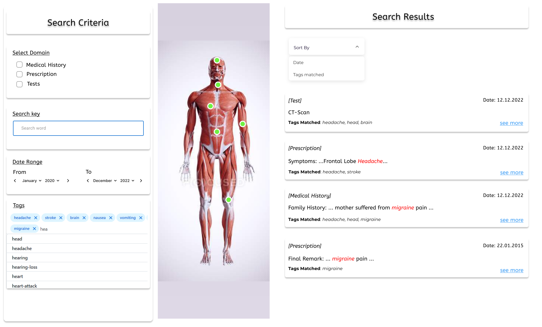Remove the vomiting tag
Image resolution: width=542 pixels, height=327 pixels.
[140, 218]
